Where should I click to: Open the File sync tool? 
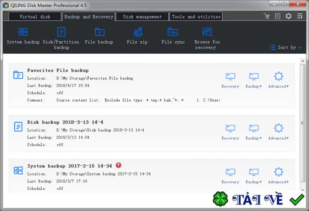[x=173, y=36]
